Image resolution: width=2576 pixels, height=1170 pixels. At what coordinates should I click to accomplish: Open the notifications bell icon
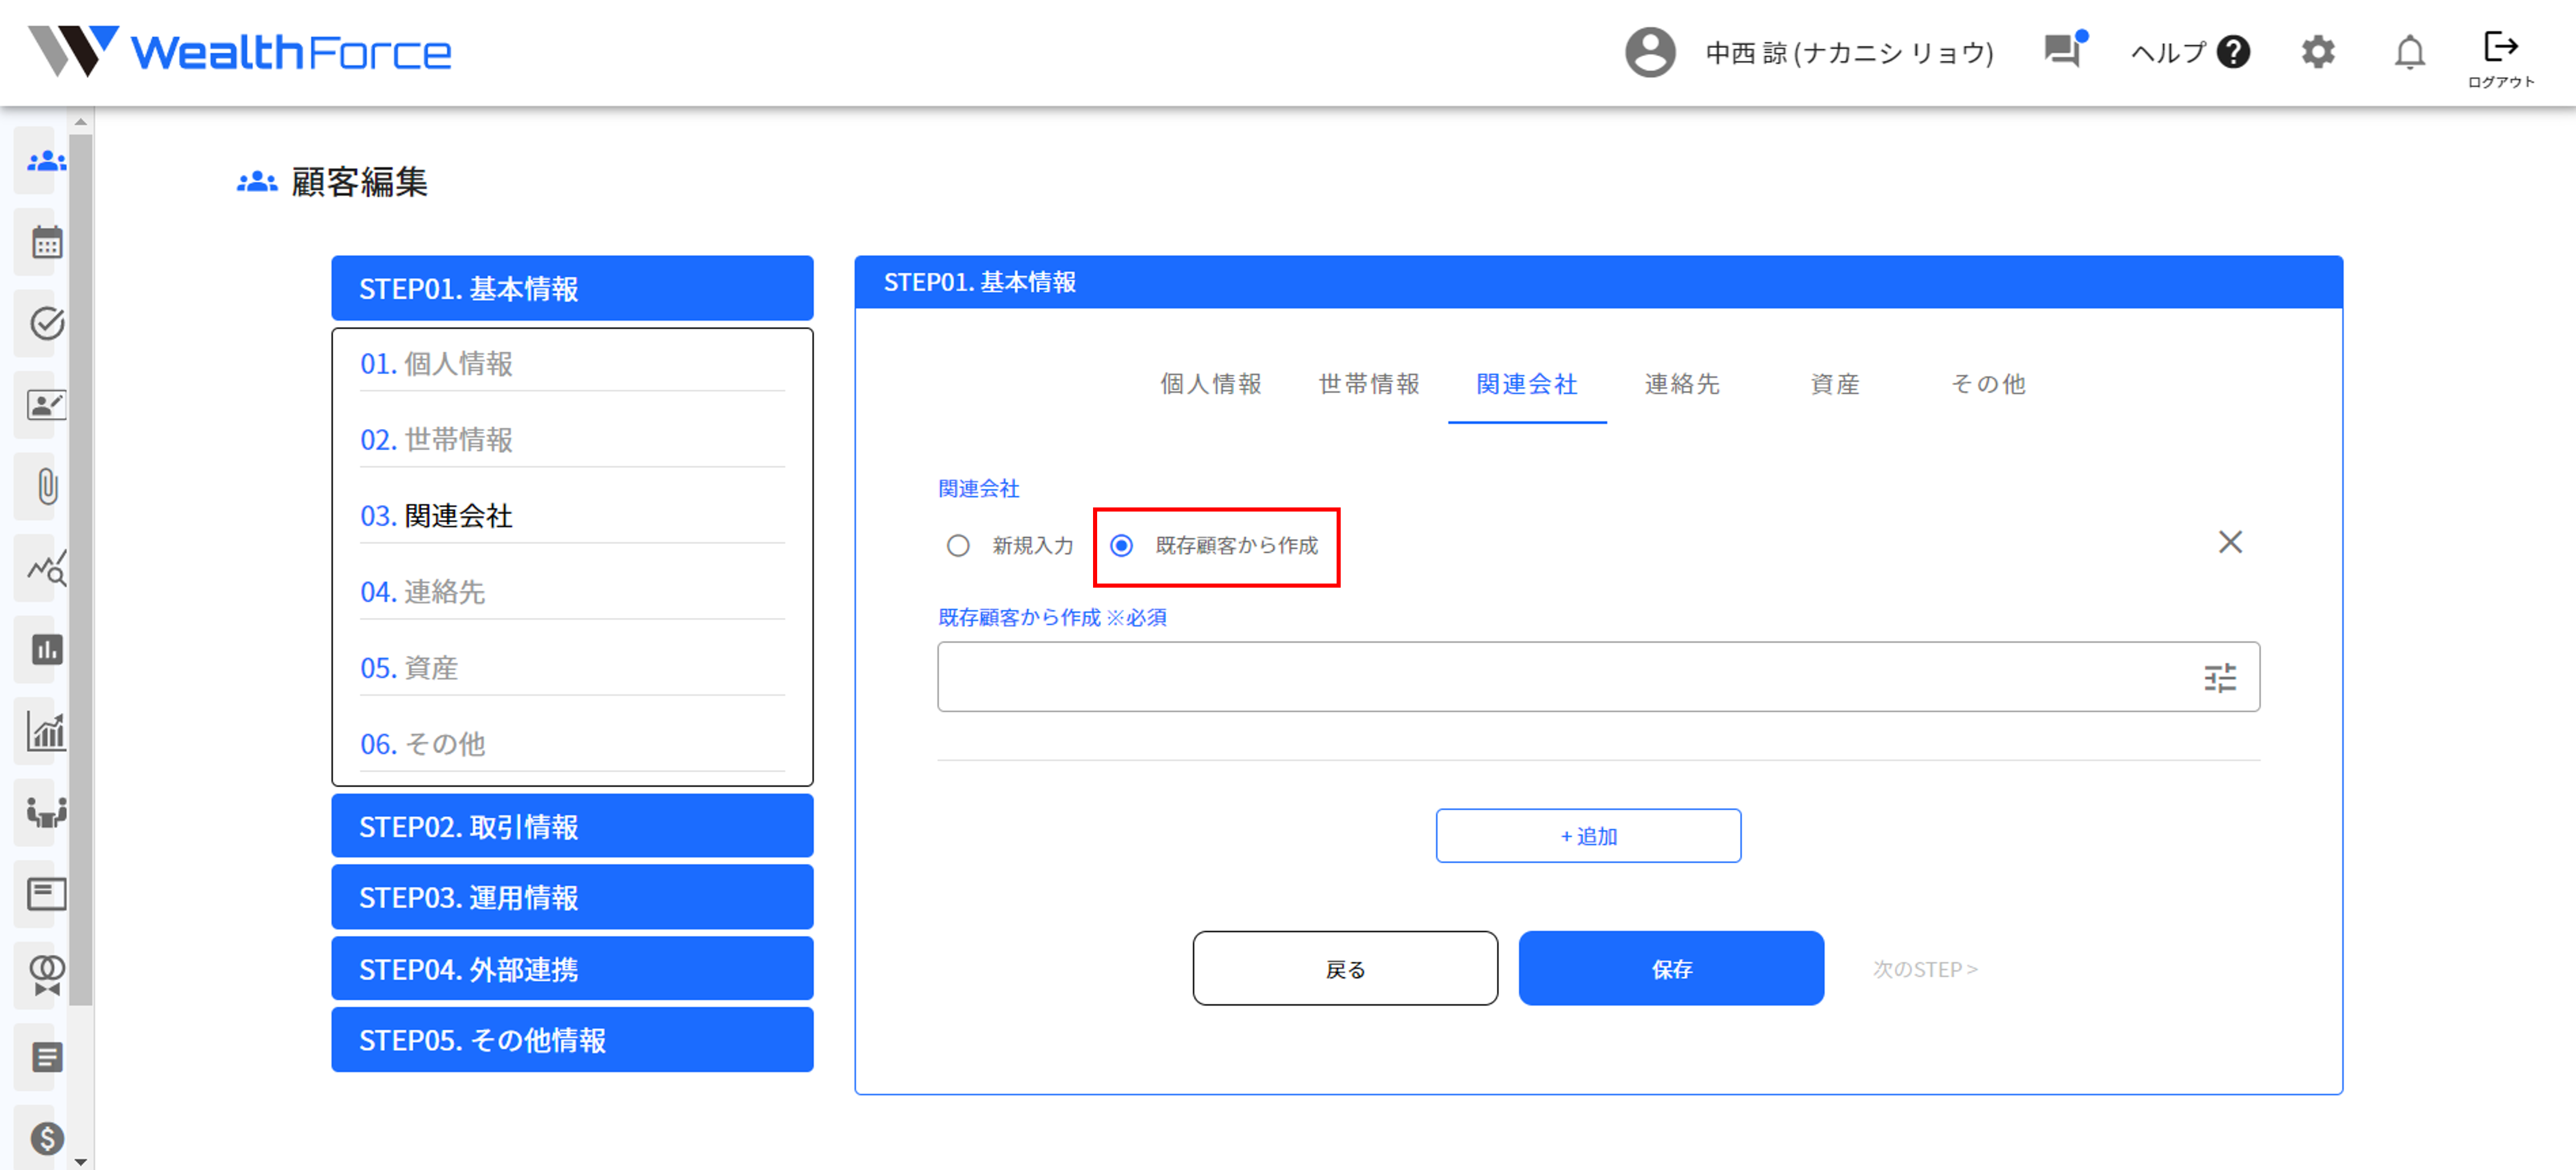(2410, 52)
